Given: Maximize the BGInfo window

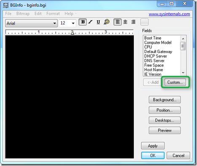Looking at the screenshot, I should [171, 4].
